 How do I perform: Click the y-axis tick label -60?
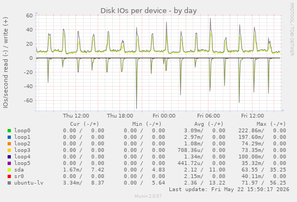pos(28,101)
